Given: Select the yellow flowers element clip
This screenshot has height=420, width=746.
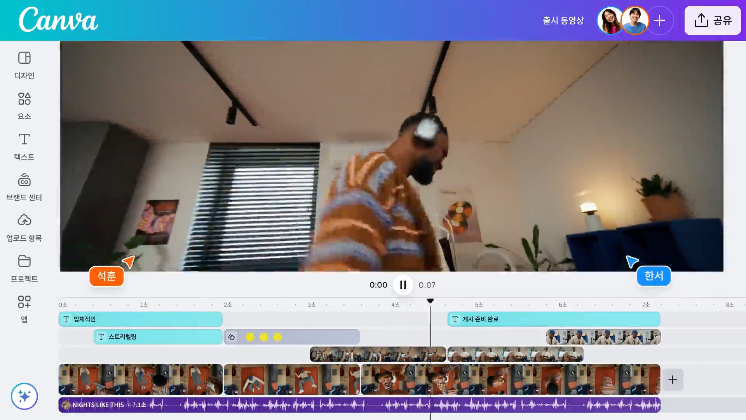Looking at the screenshot, I should point(291,337).
